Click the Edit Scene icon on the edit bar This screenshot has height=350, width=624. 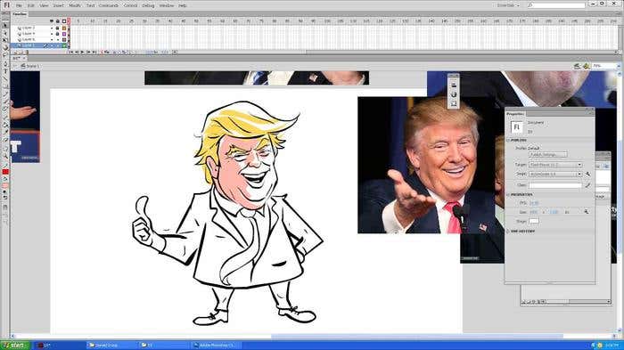pyautogui.click(x=578, y=66)
